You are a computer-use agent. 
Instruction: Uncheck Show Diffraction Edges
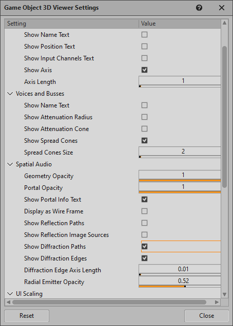click(144, 258)
